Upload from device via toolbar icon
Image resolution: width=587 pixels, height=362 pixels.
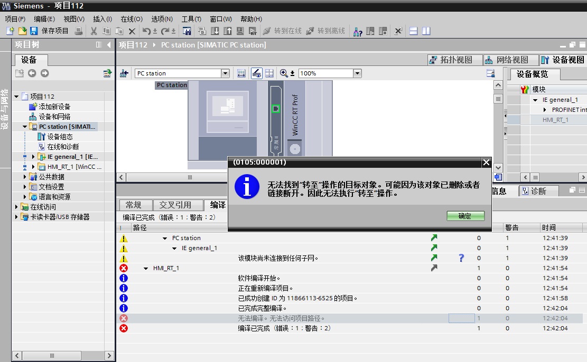tap(228, 31)
